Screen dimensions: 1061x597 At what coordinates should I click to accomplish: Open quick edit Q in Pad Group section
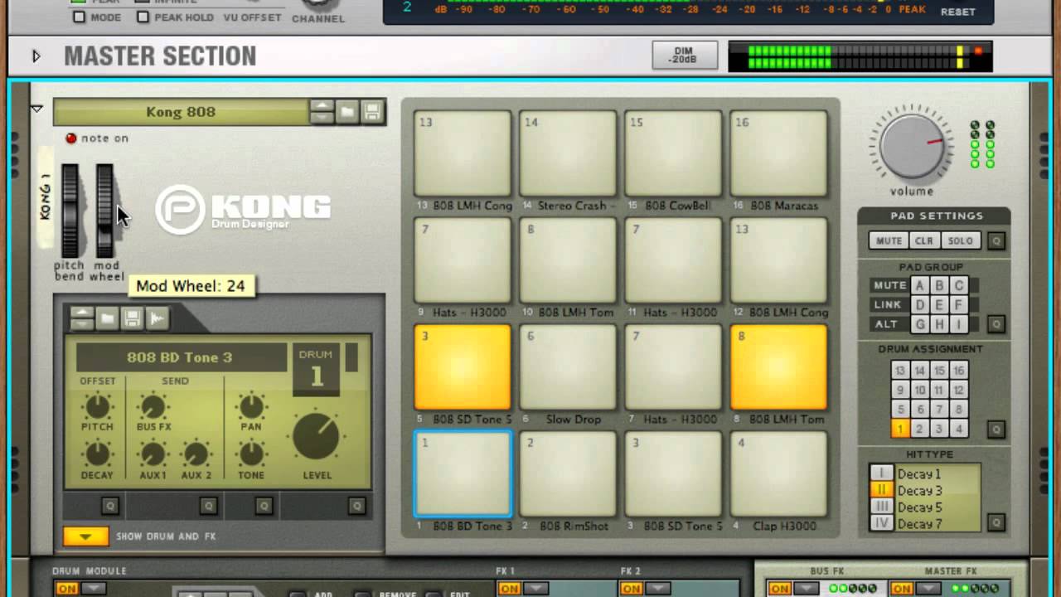click(x=996, y=324)
